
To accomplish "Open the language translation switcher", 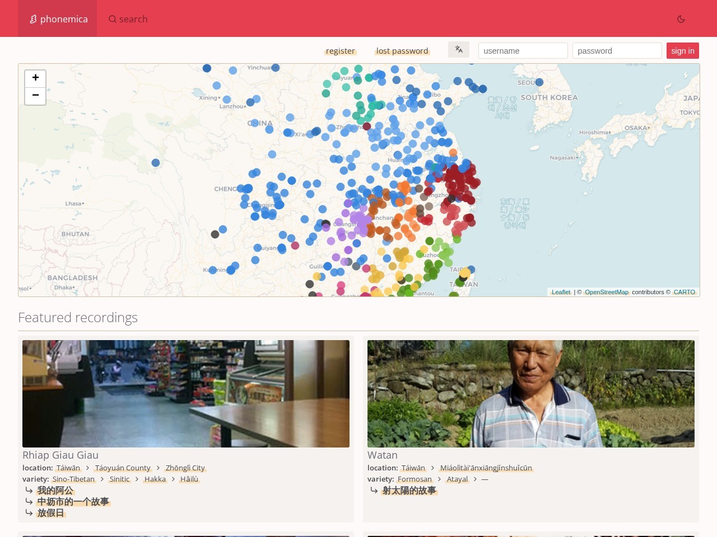I will point(459,50).
